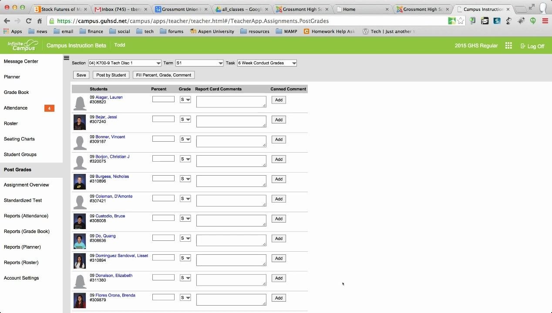Click the blue S extension icon
Image resolution: width=552 pixels, height=313 pixels.
[x=497, y=21]
